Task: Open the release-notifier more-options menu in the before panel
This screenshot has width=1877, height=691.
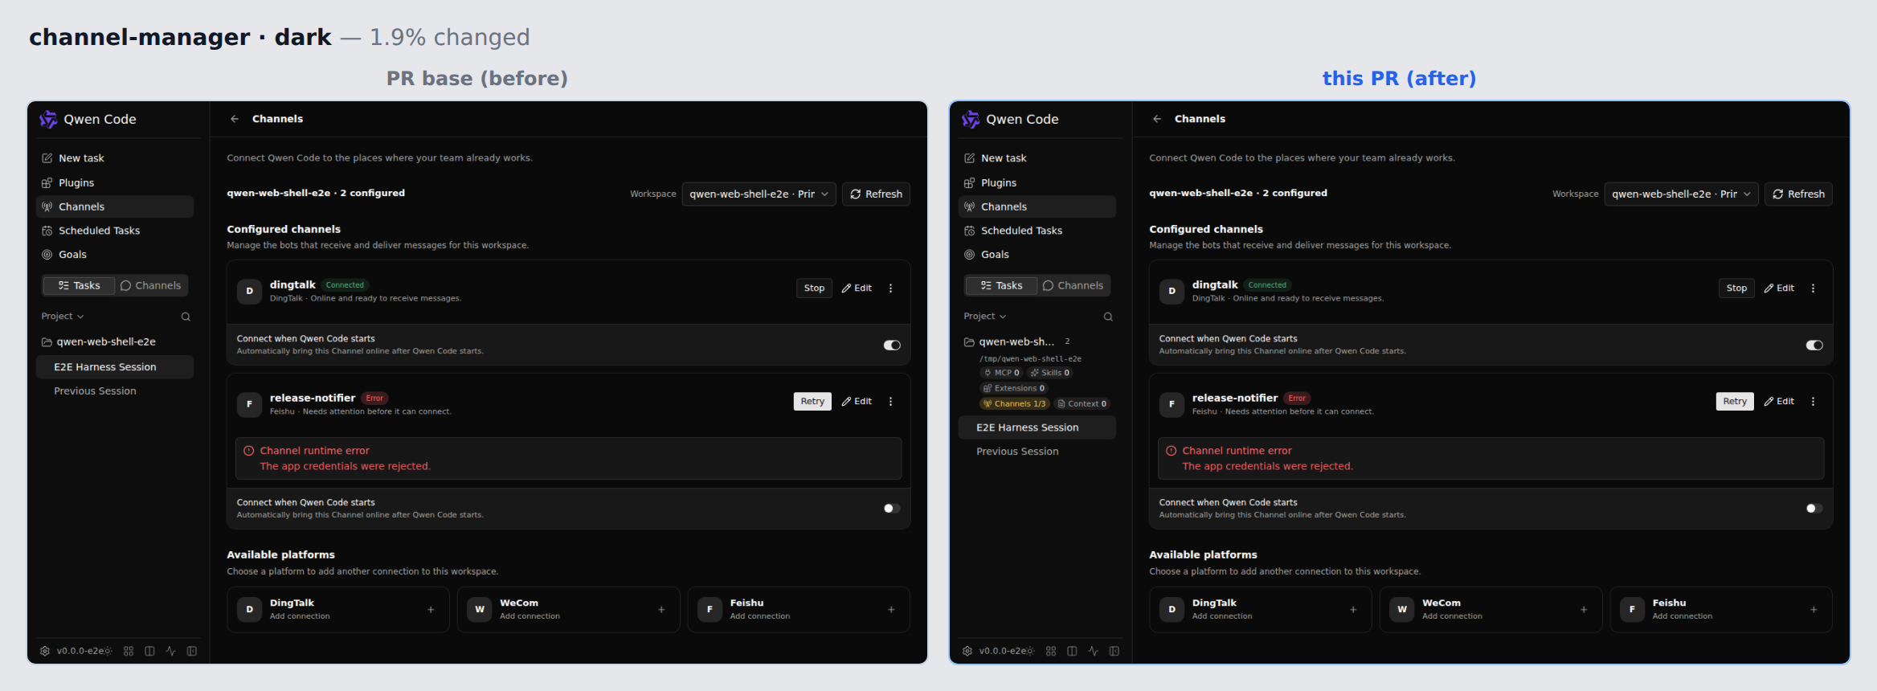Action: coord(890,402)
